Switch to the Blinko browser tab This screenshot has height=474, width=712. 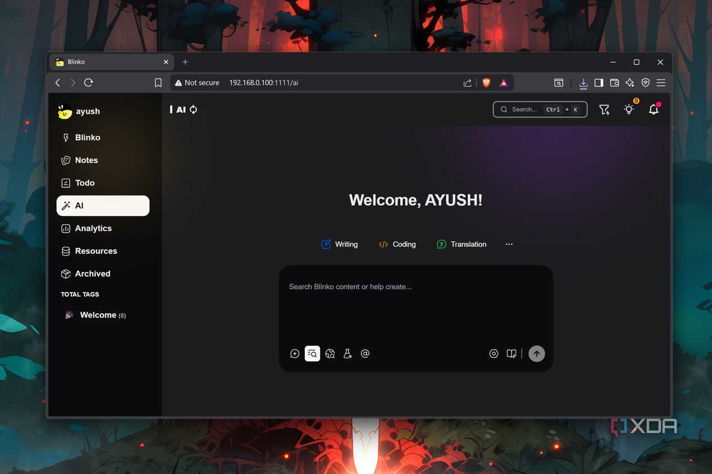(112, 62)
